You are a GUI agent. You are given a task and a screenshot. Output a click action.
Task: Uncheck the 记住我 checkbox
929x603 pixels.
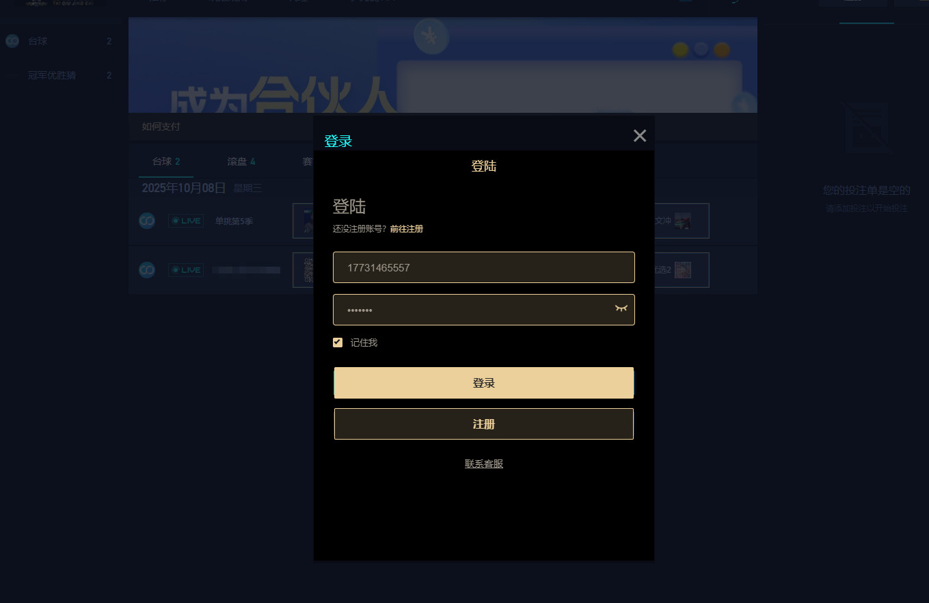[338, 343]
